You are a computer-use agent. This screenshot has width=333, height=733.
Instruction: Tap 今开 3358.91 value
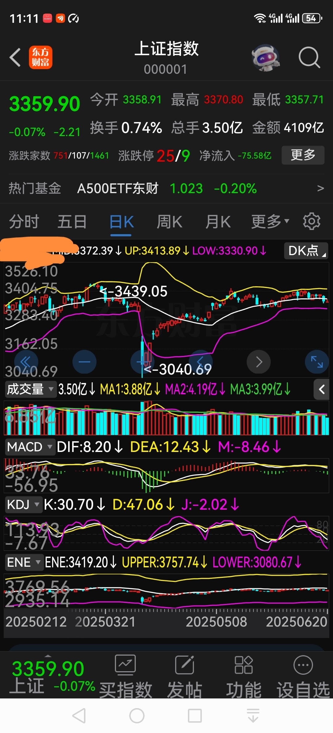coord(142,100)
